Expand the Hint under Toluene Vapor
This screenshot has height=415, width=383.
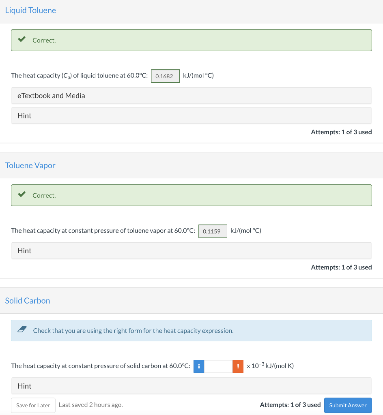coord(191,250)
